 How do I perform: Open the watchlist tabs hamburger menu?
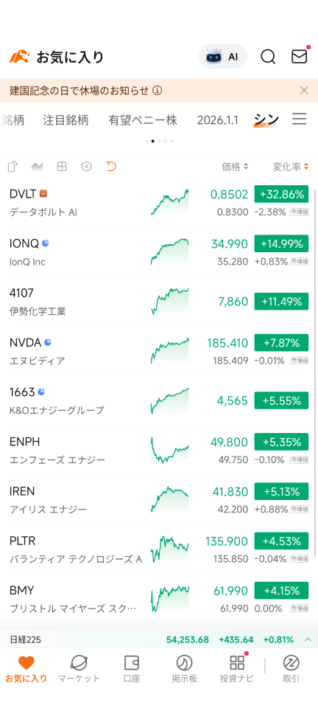[300, 119]
